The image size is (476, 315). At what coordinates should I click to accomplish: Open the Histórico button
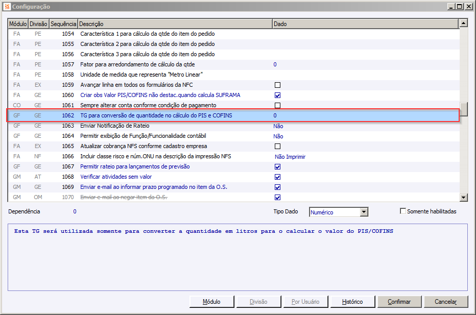(x=352, y=302)
